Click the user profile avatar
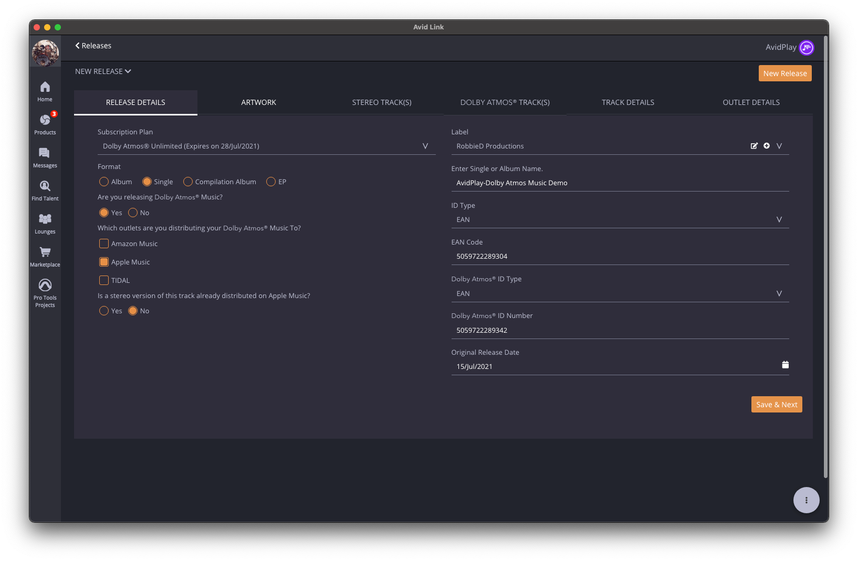 (x=45, y=53)
